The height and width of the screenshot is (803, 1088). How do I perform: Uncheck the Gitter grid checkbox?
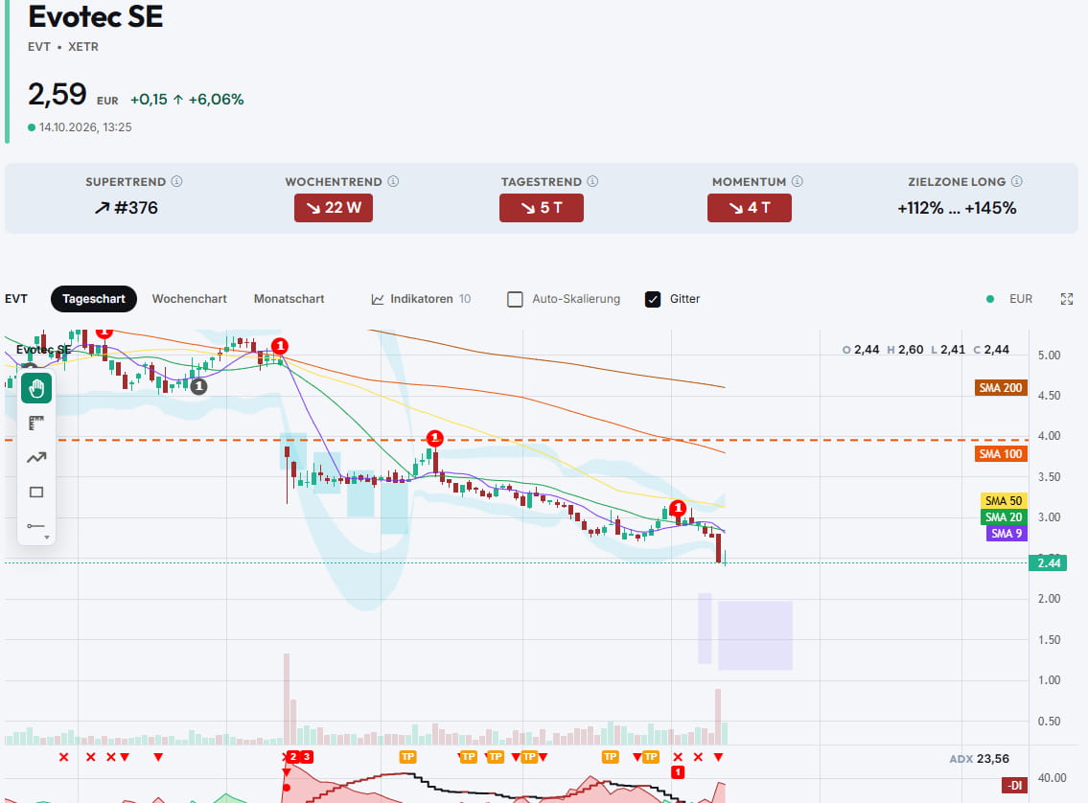click(652, 299)
